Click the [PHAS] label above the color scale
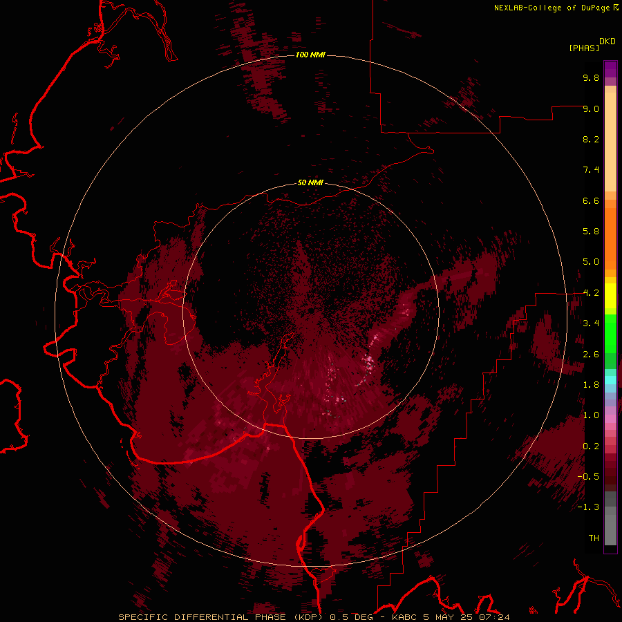This screenshot has height=622, width=622. coord(584,48)
